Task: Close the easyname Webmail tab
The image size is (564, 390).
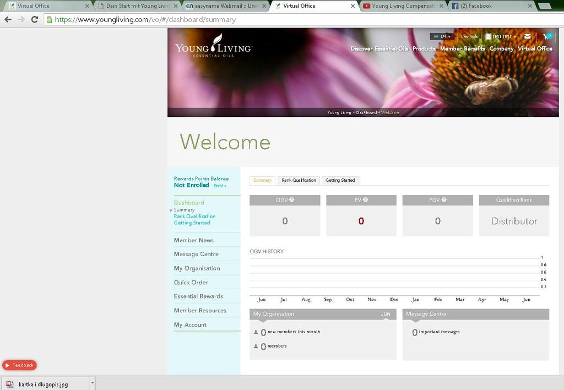Action: pyautogui.click(x=264, y=6)
